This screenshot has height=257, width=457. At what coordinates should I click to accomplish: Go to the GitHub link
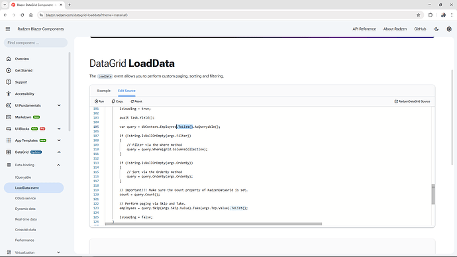(x=420, y=29)
